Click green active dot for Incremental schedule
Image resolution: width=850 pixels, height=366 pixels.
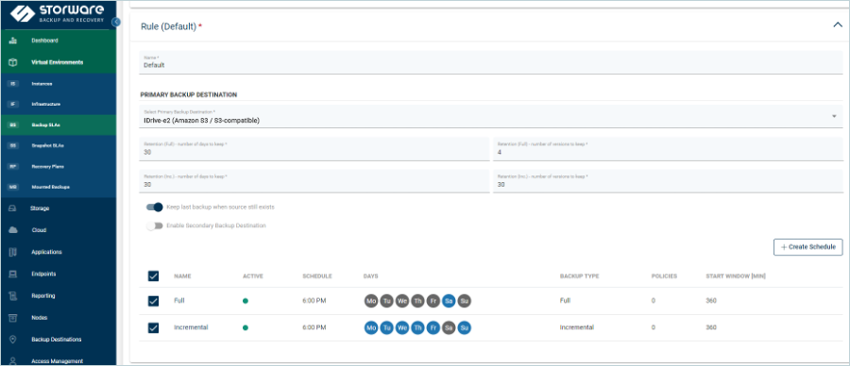point(246,327)
